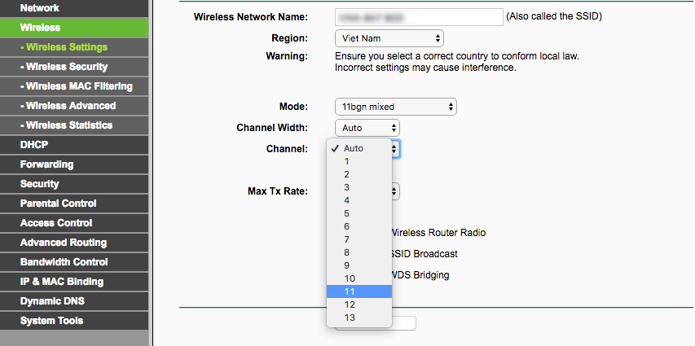Viewport: 695px width, 346px height.
Task: Go to Parental Control settings
Action: click(x=58, y=204)
